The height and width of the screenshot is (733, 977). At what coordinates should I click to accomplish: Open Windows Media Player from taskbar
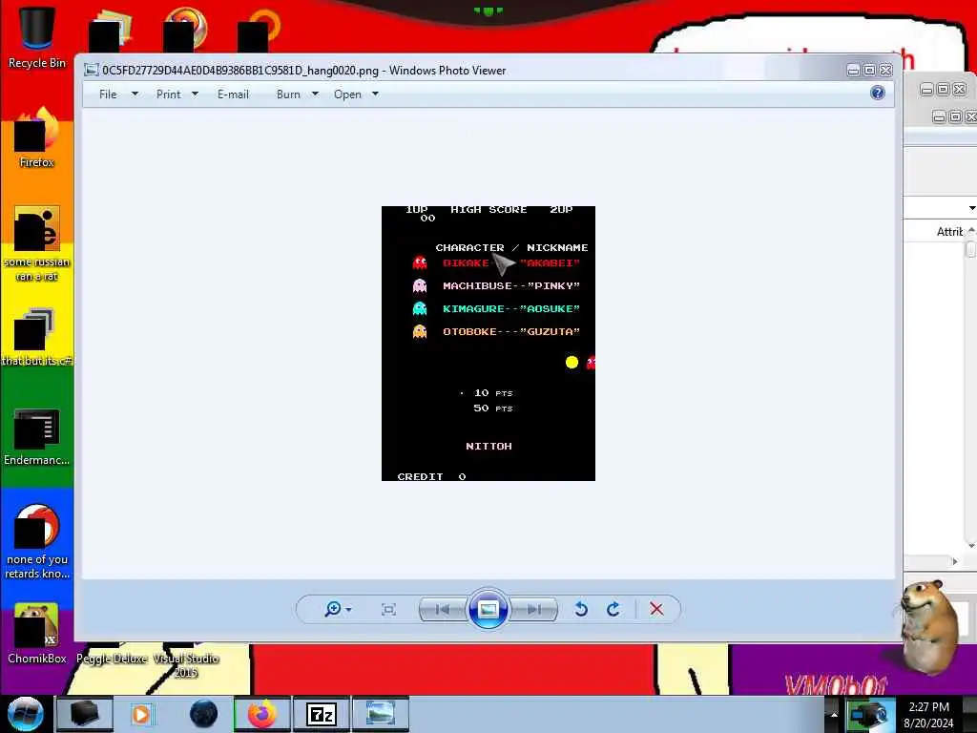[141, 714]
